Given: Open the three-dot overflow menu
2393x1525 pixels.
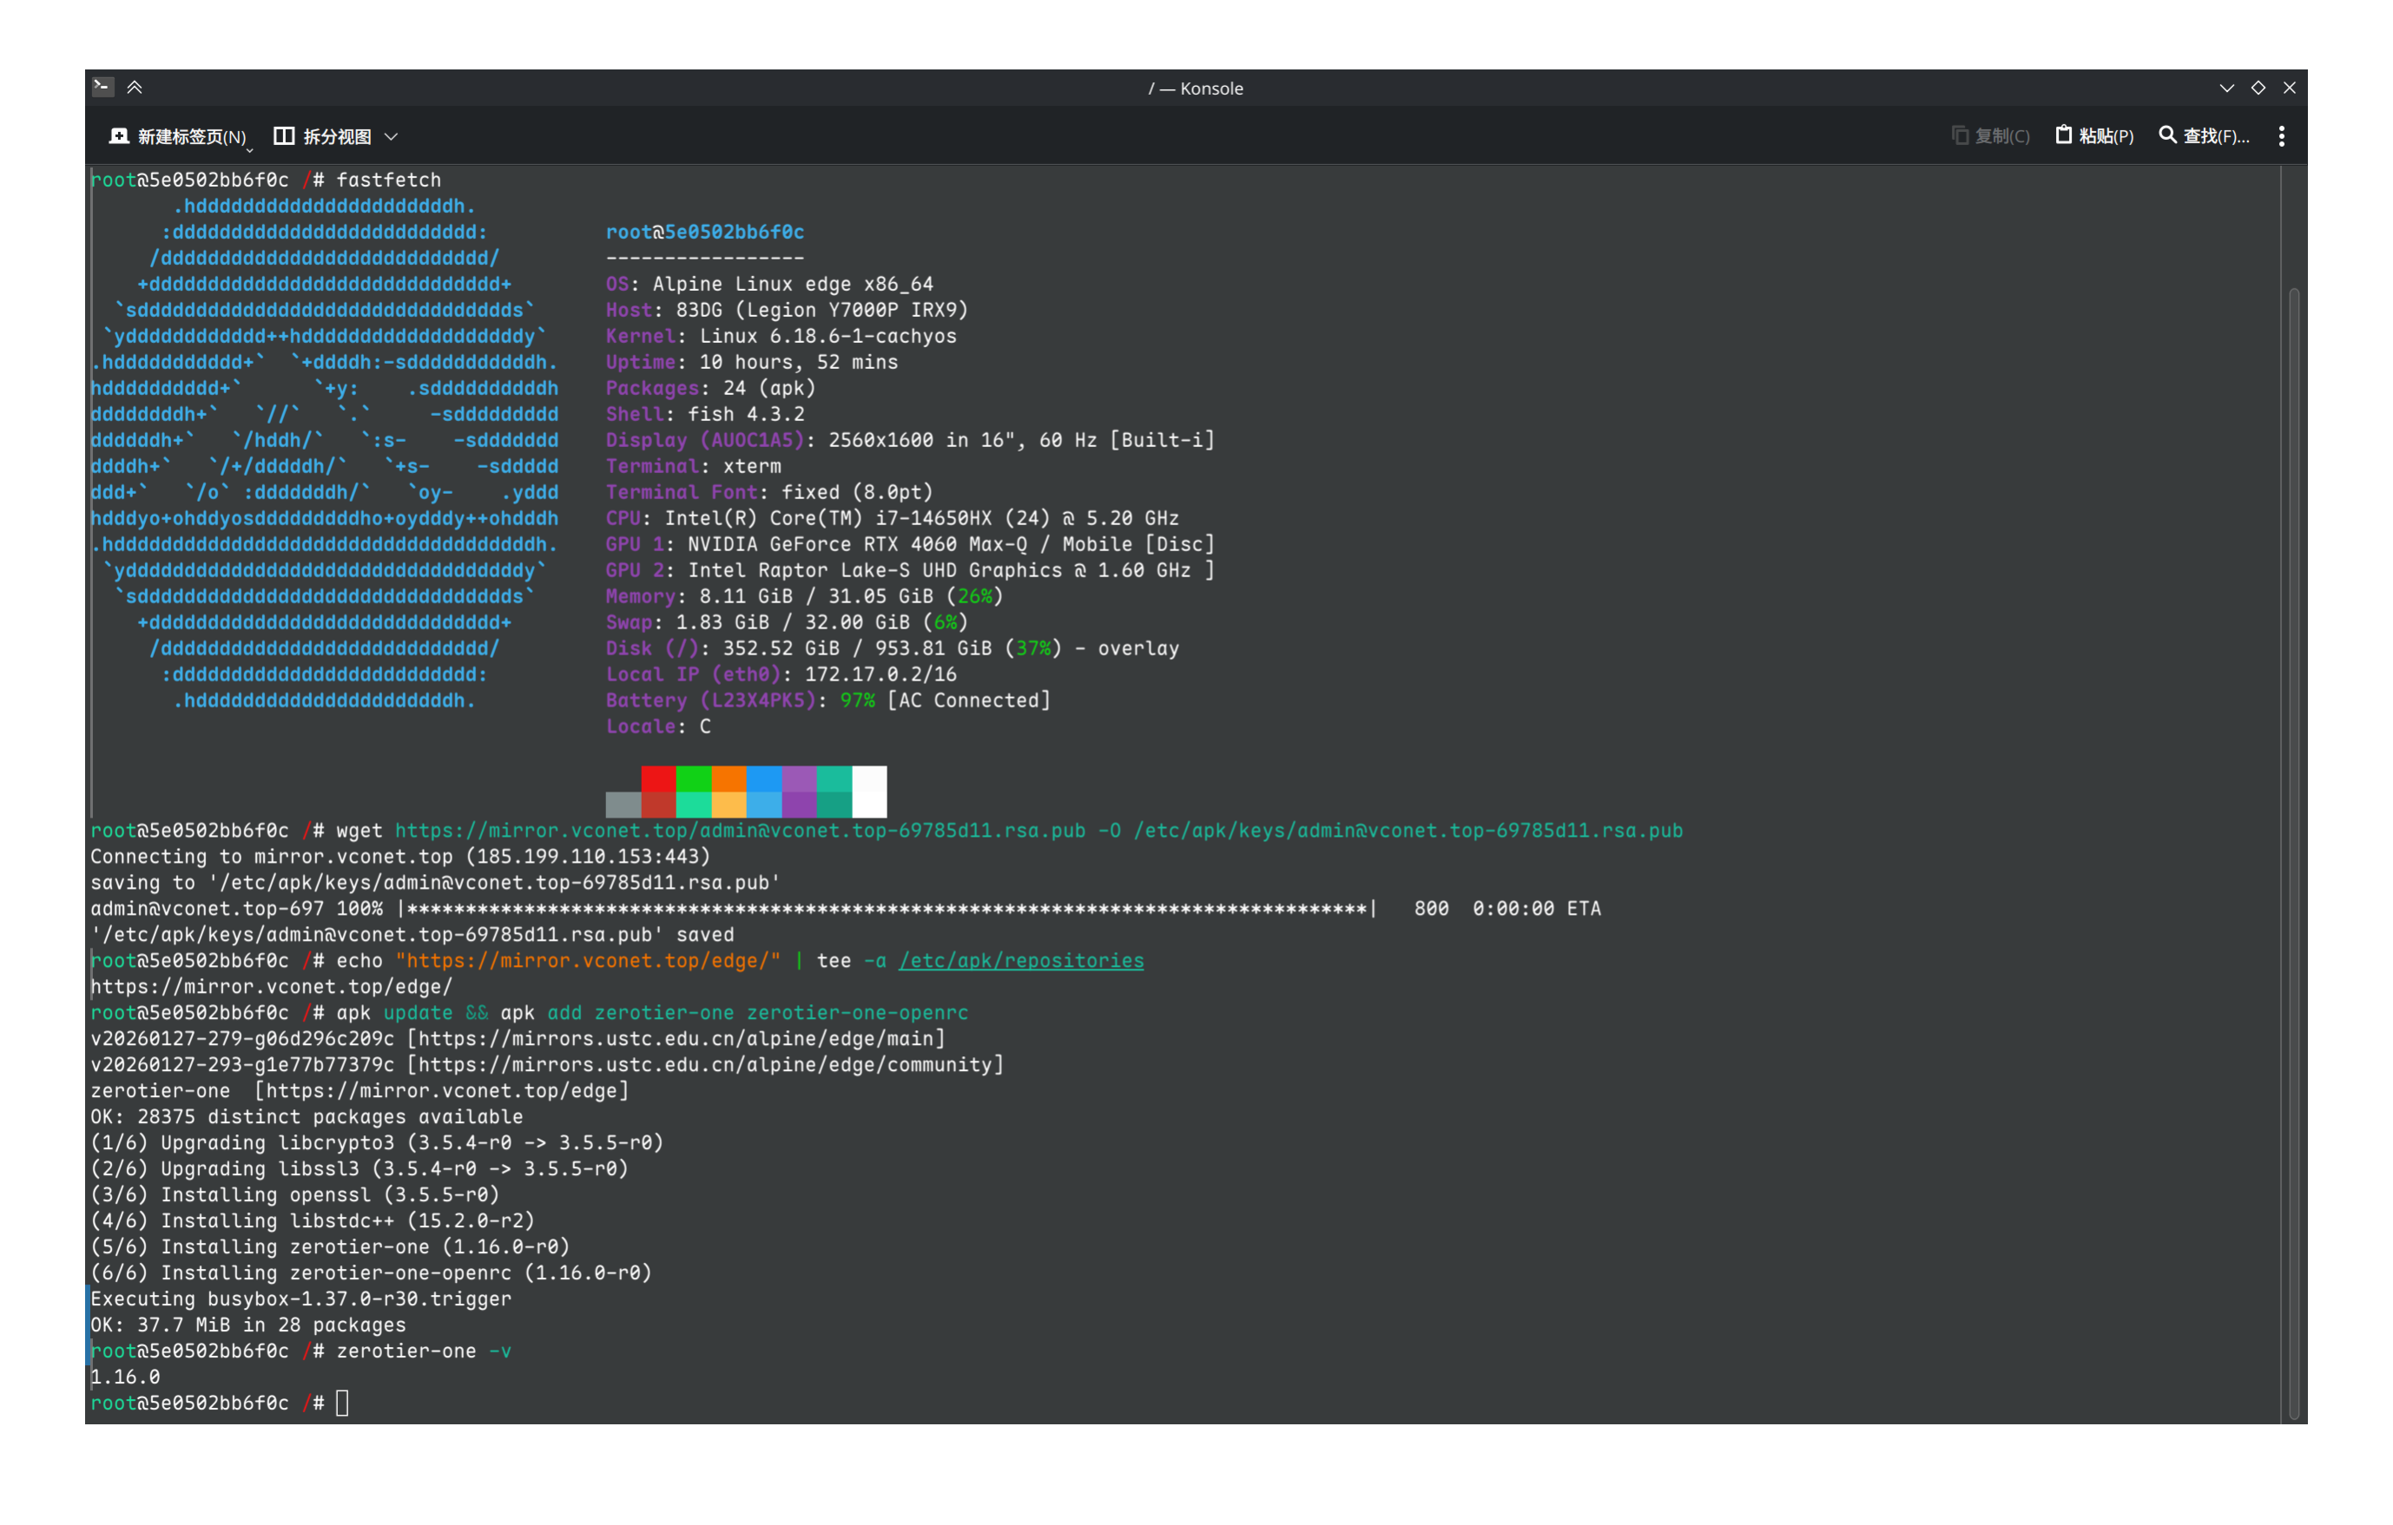Looking at the screenshot, I should coord(2281,136).
